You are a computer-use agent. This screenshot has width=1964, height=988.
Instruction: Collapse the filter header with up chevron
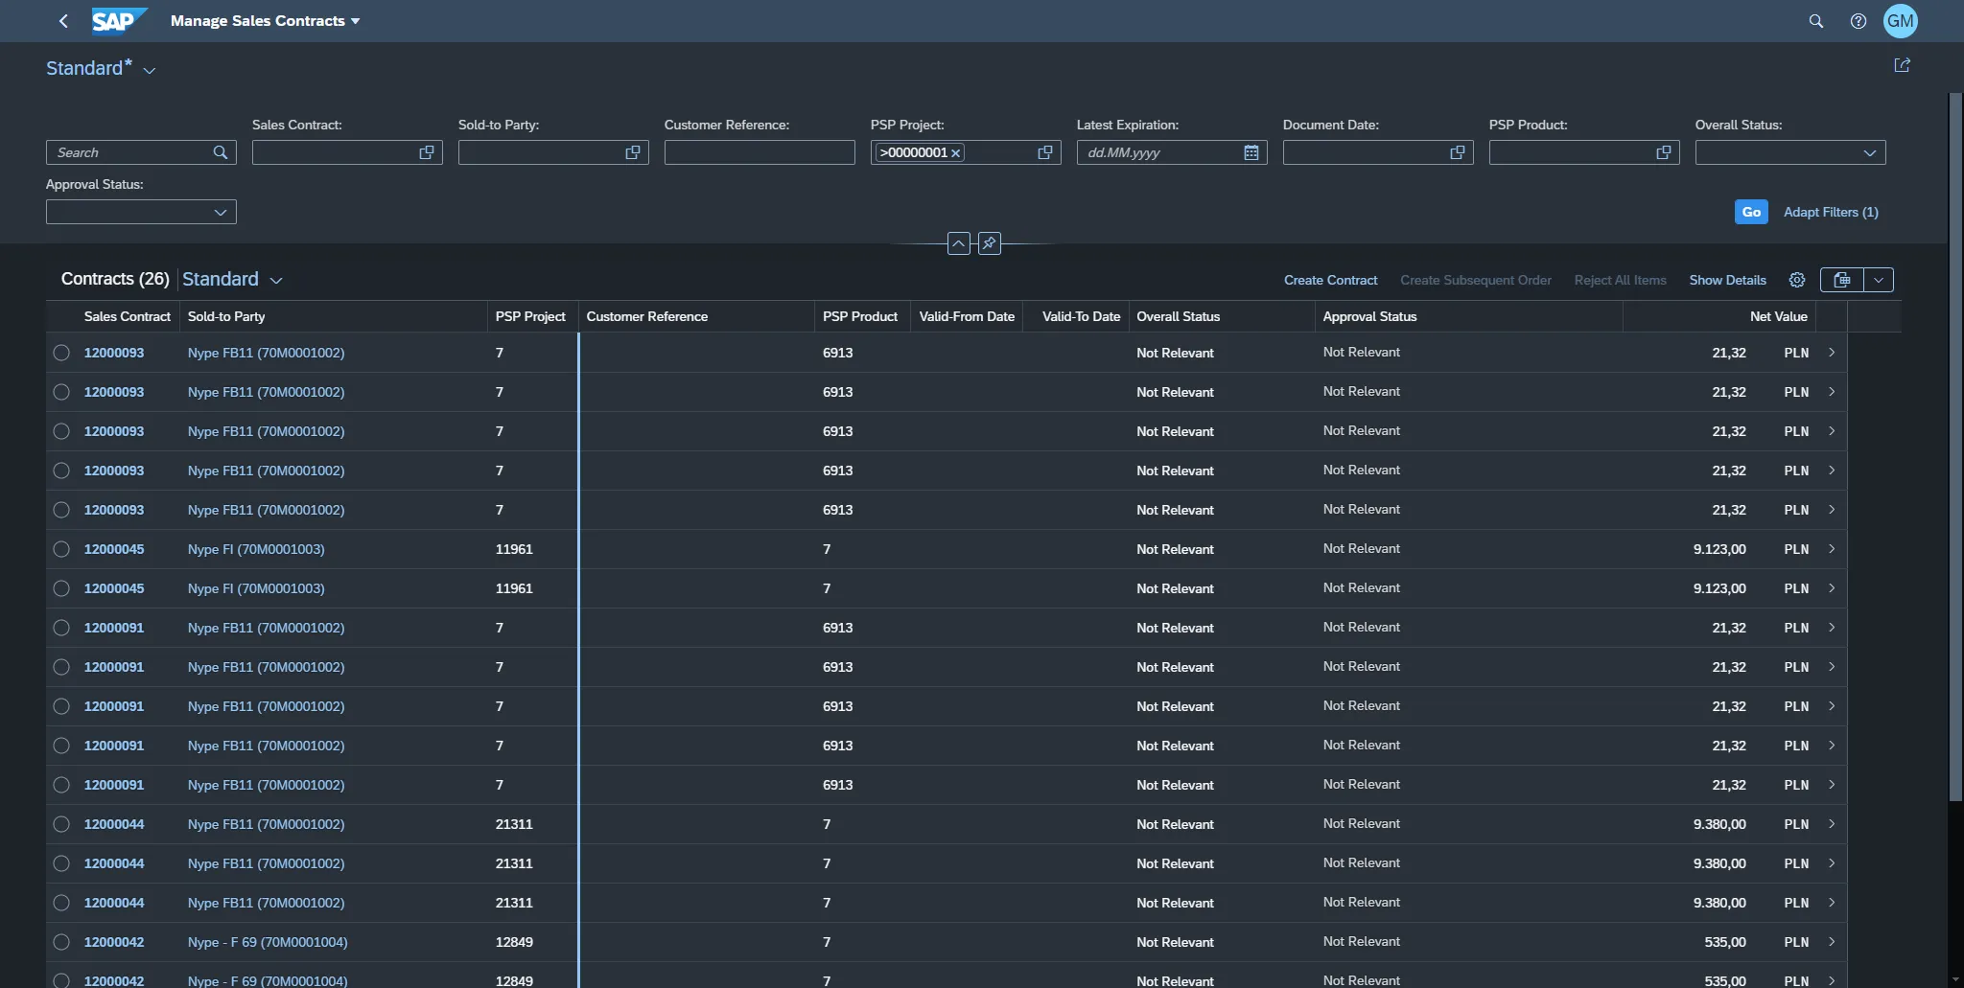coord(958,243)
